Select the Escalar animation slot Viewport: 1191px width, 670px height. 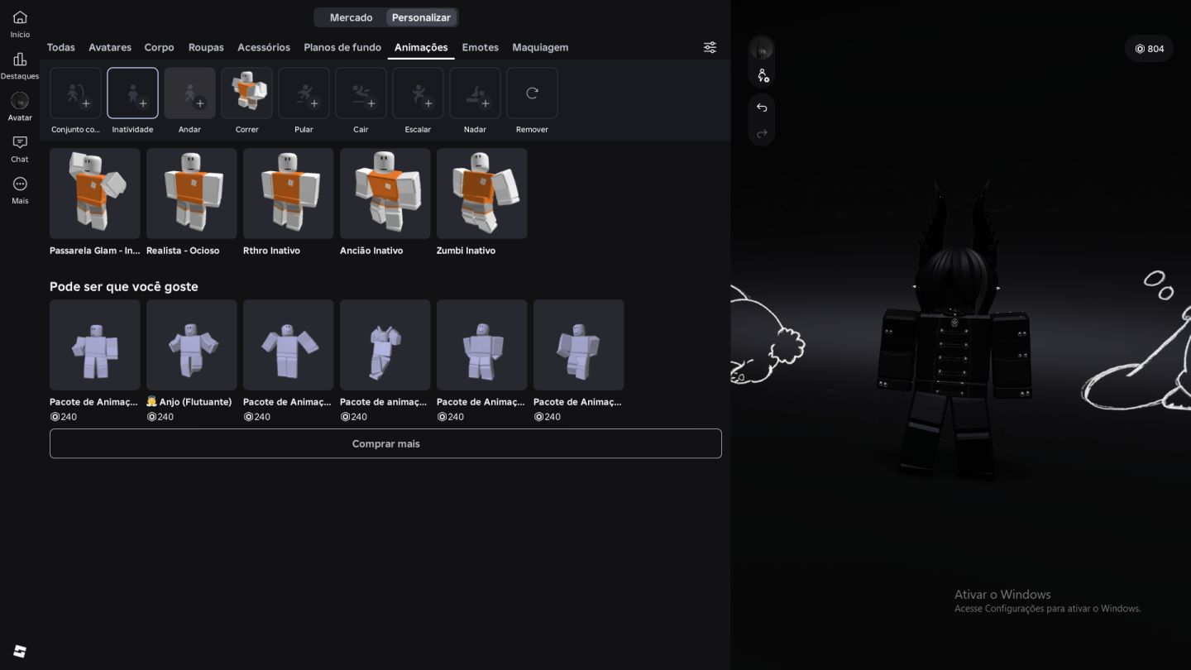click(x=418, y=93)
